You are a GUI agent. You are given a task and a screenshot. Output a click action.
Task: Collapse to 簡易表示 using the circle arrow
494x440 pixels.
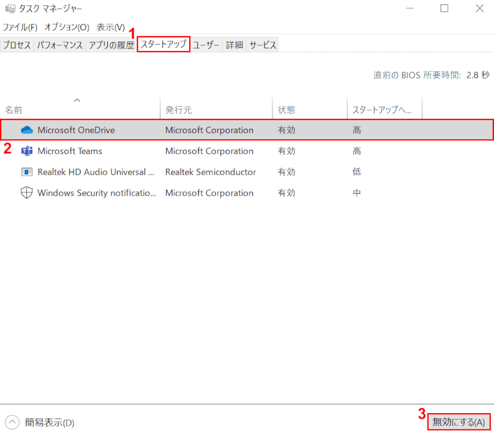click(x=12, y=422)
